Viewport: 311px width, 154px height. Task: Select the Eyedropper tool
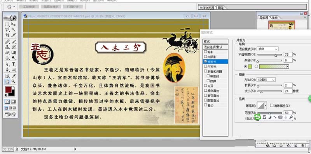14,76
